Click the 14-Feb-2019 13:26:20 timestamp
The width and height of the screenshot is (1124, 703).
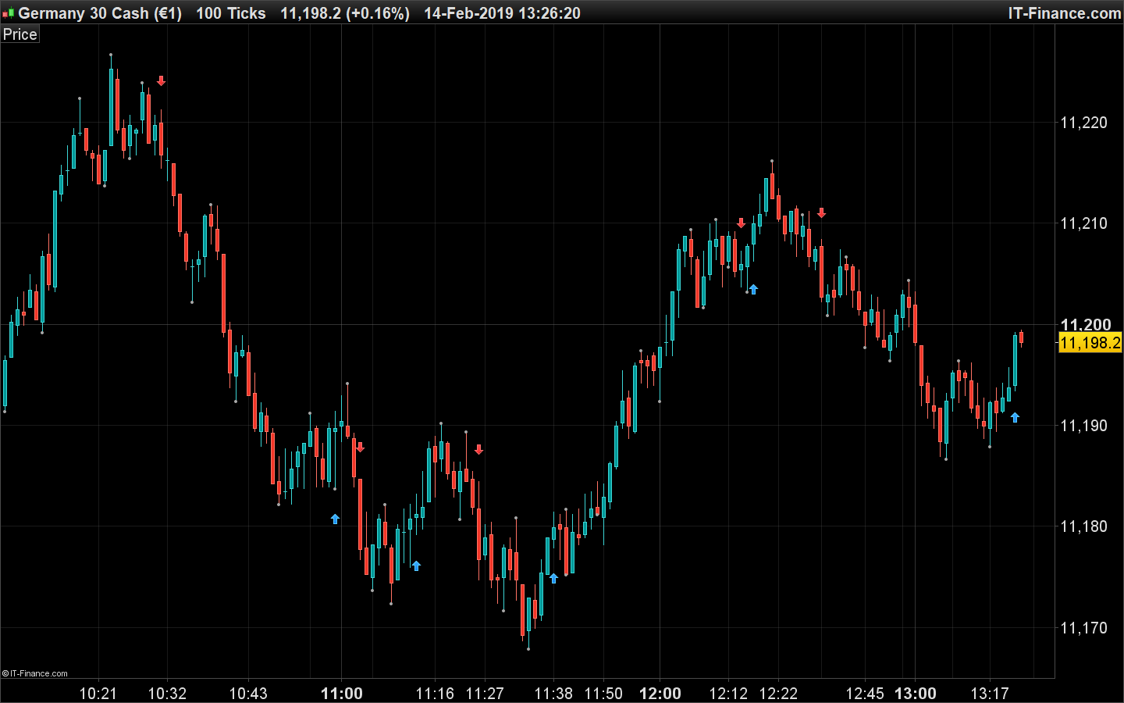click(x=502, y=13)
